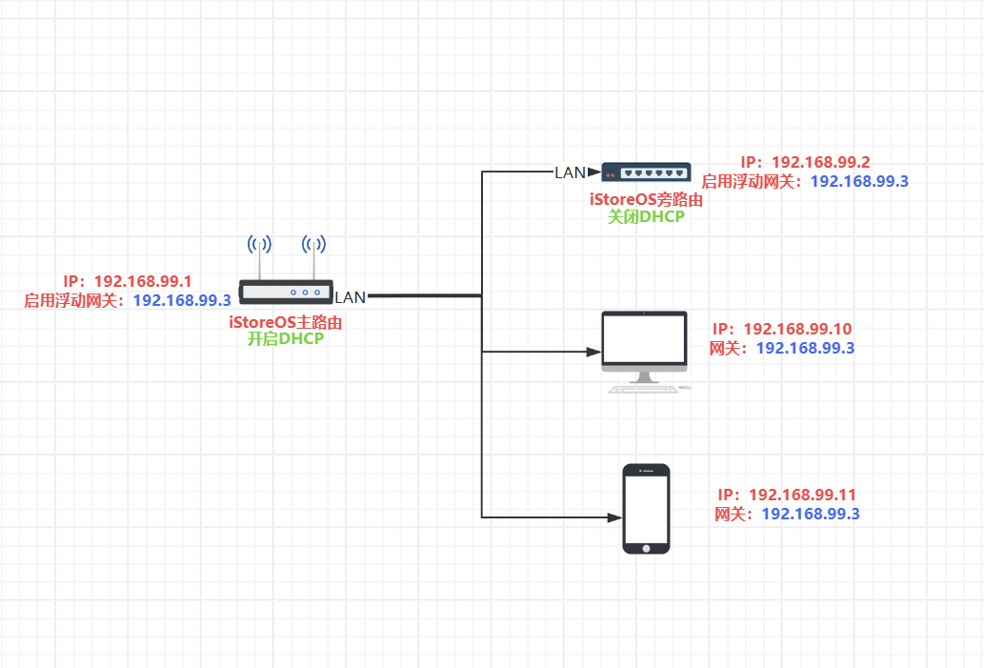Click the arrowhead pointing to the smartphone
984x668 pixels.
coord(614,517)
